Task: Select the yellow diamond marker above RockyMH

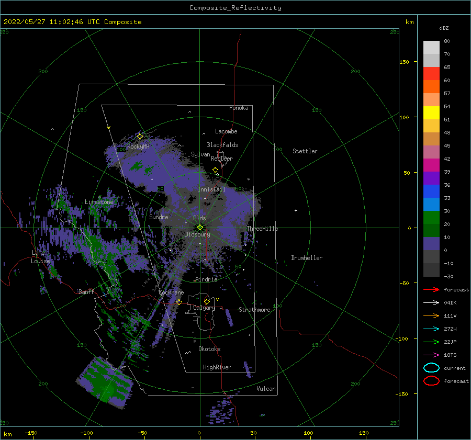Action: (x=140, y=137)
